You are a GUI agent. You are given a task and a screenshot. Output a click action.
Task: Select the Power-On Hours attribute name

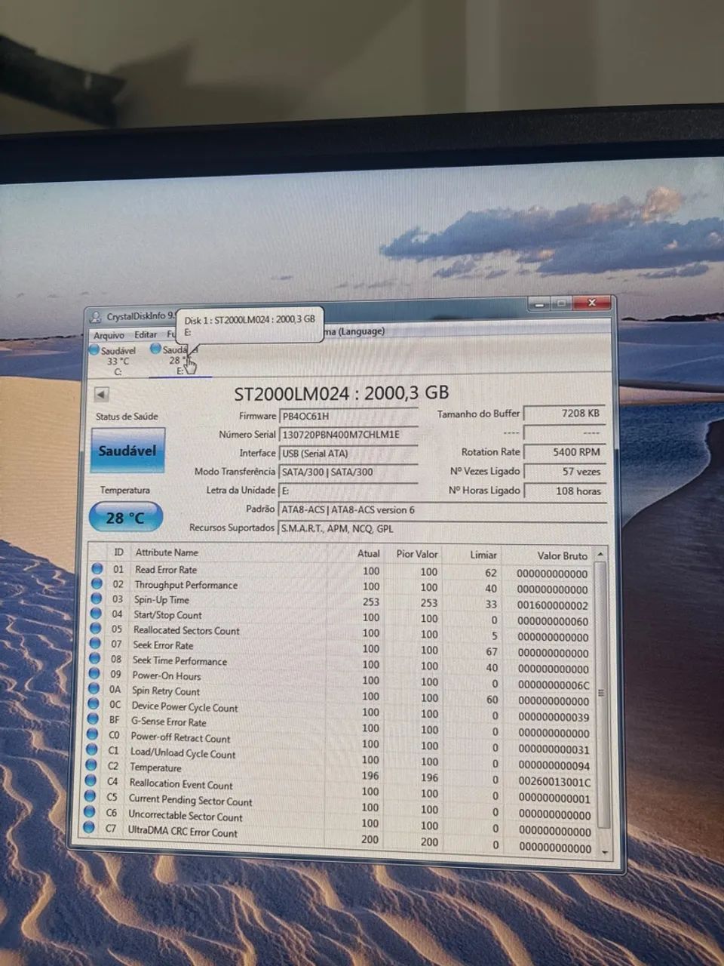pos(166,676)
